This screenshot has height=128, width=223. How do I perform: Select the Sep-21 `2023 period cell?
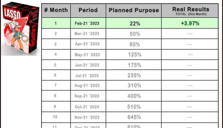(87, 96)
